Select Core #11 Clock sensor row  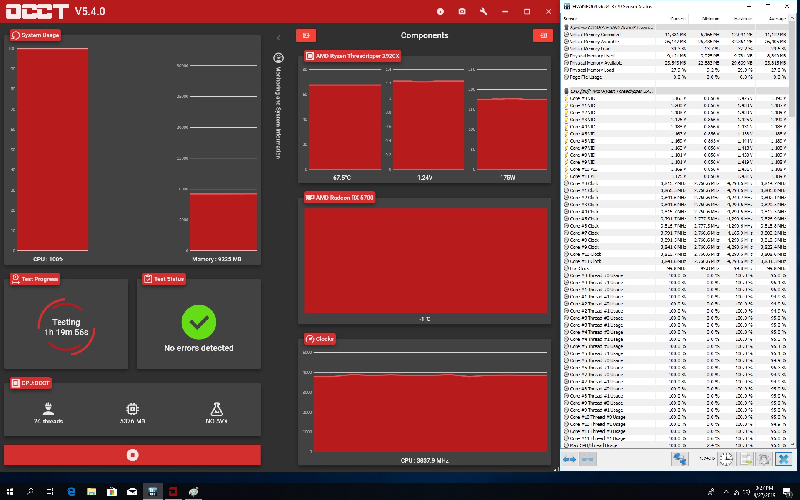[675, 261]
